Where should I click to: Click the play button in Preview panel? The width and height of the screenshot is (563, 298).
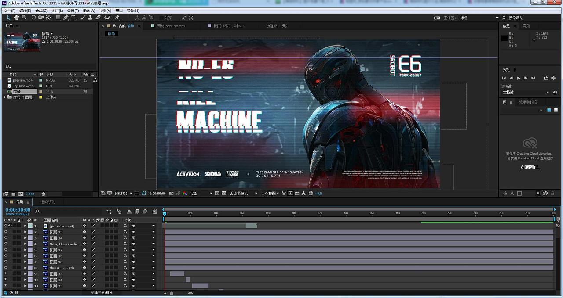point(519,78)
